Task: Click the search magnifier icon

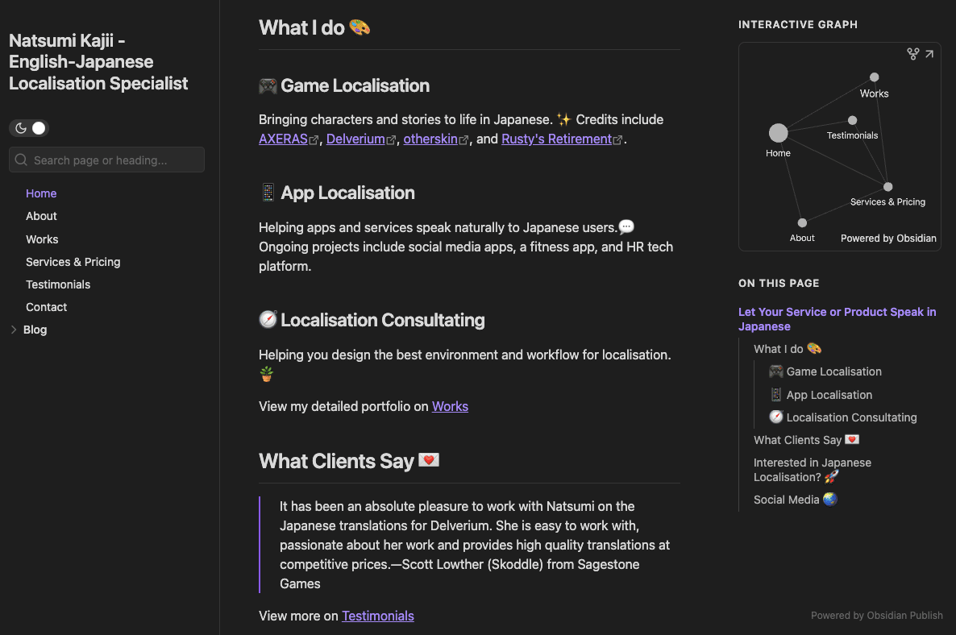Action: [x=21, y=160]
